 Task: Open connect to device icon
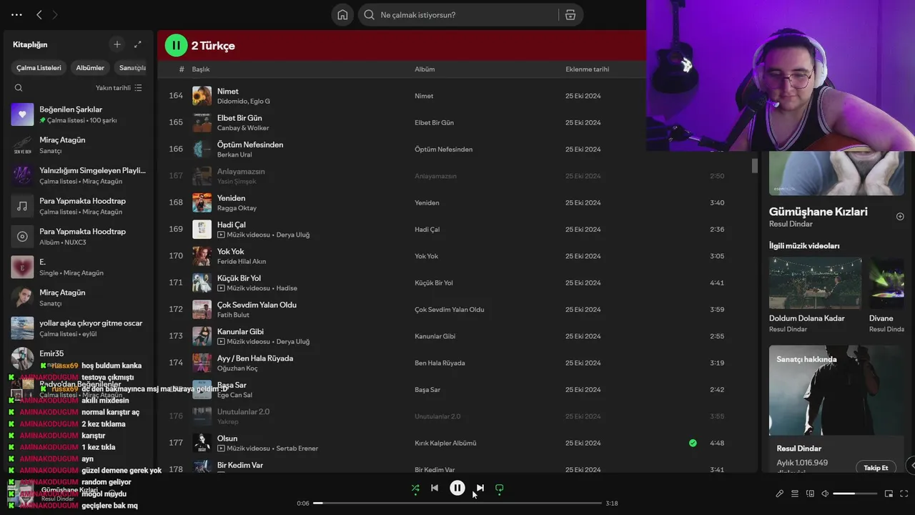810,494
